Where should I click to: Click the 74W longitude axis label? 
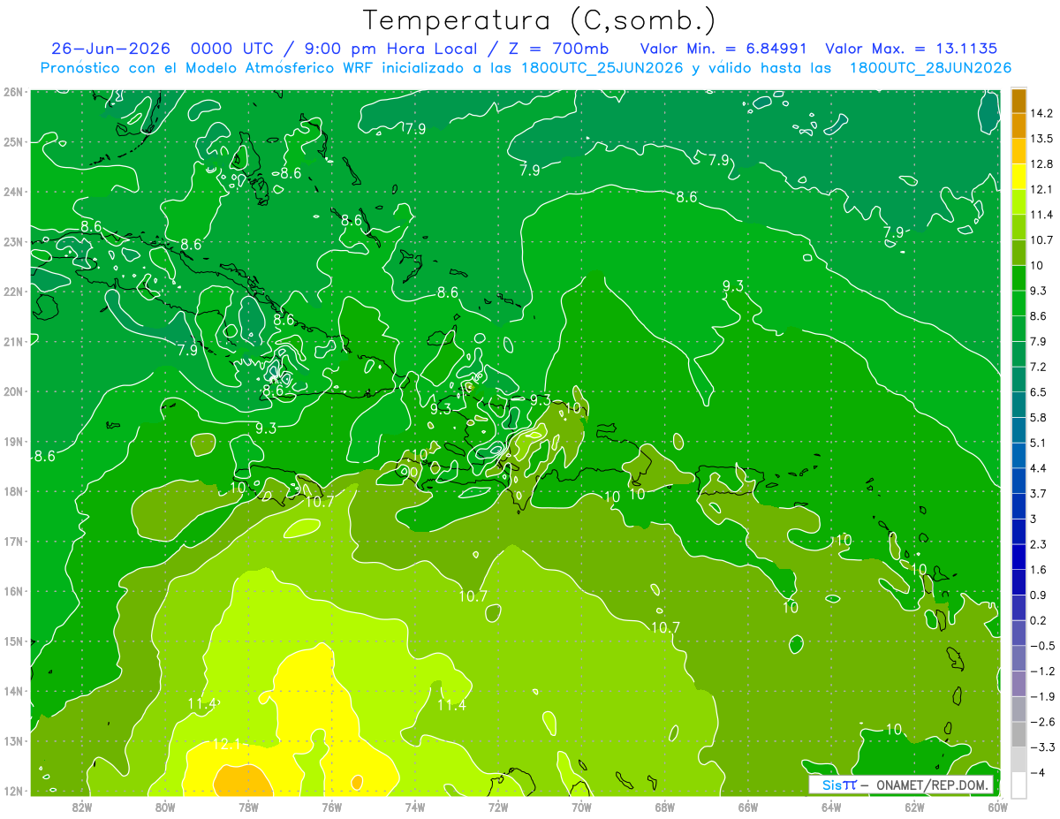tap(414, 807)
